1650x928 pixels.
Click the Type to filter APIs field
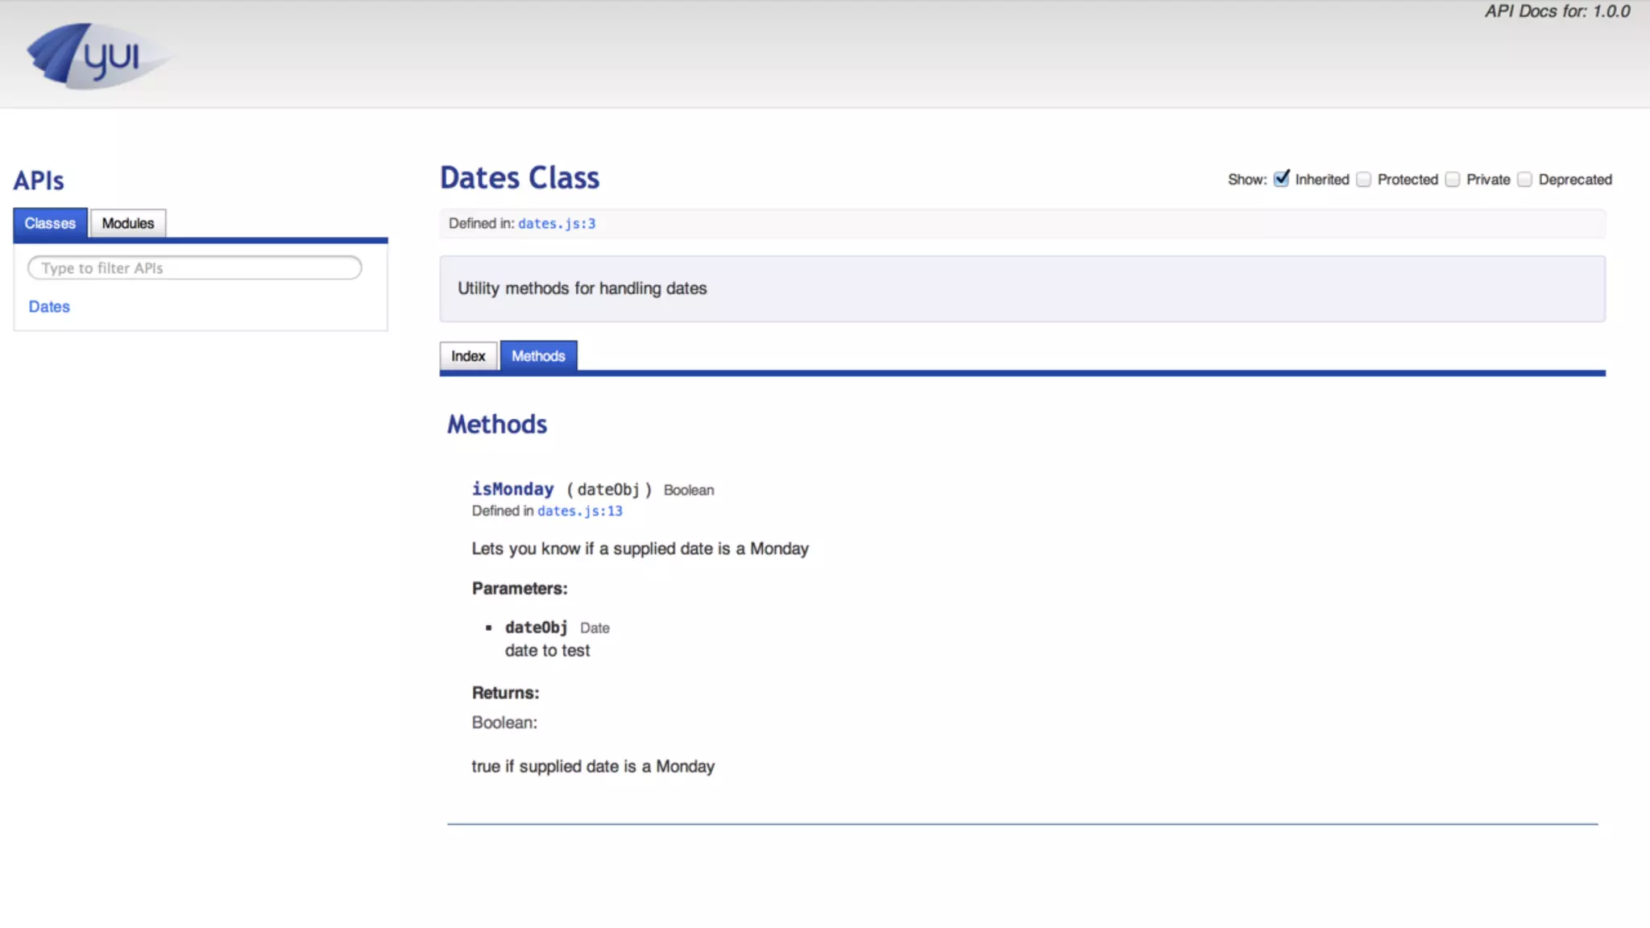(194, 267)
